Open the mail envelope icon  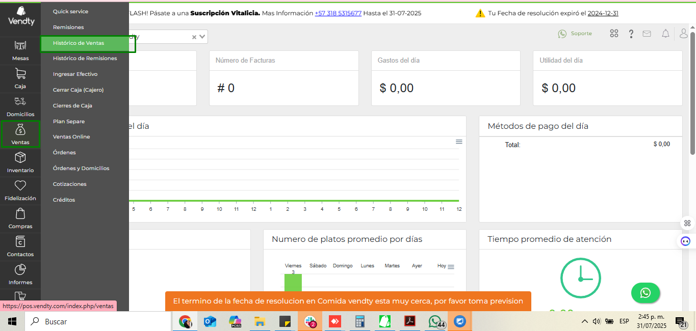point(647,34)
